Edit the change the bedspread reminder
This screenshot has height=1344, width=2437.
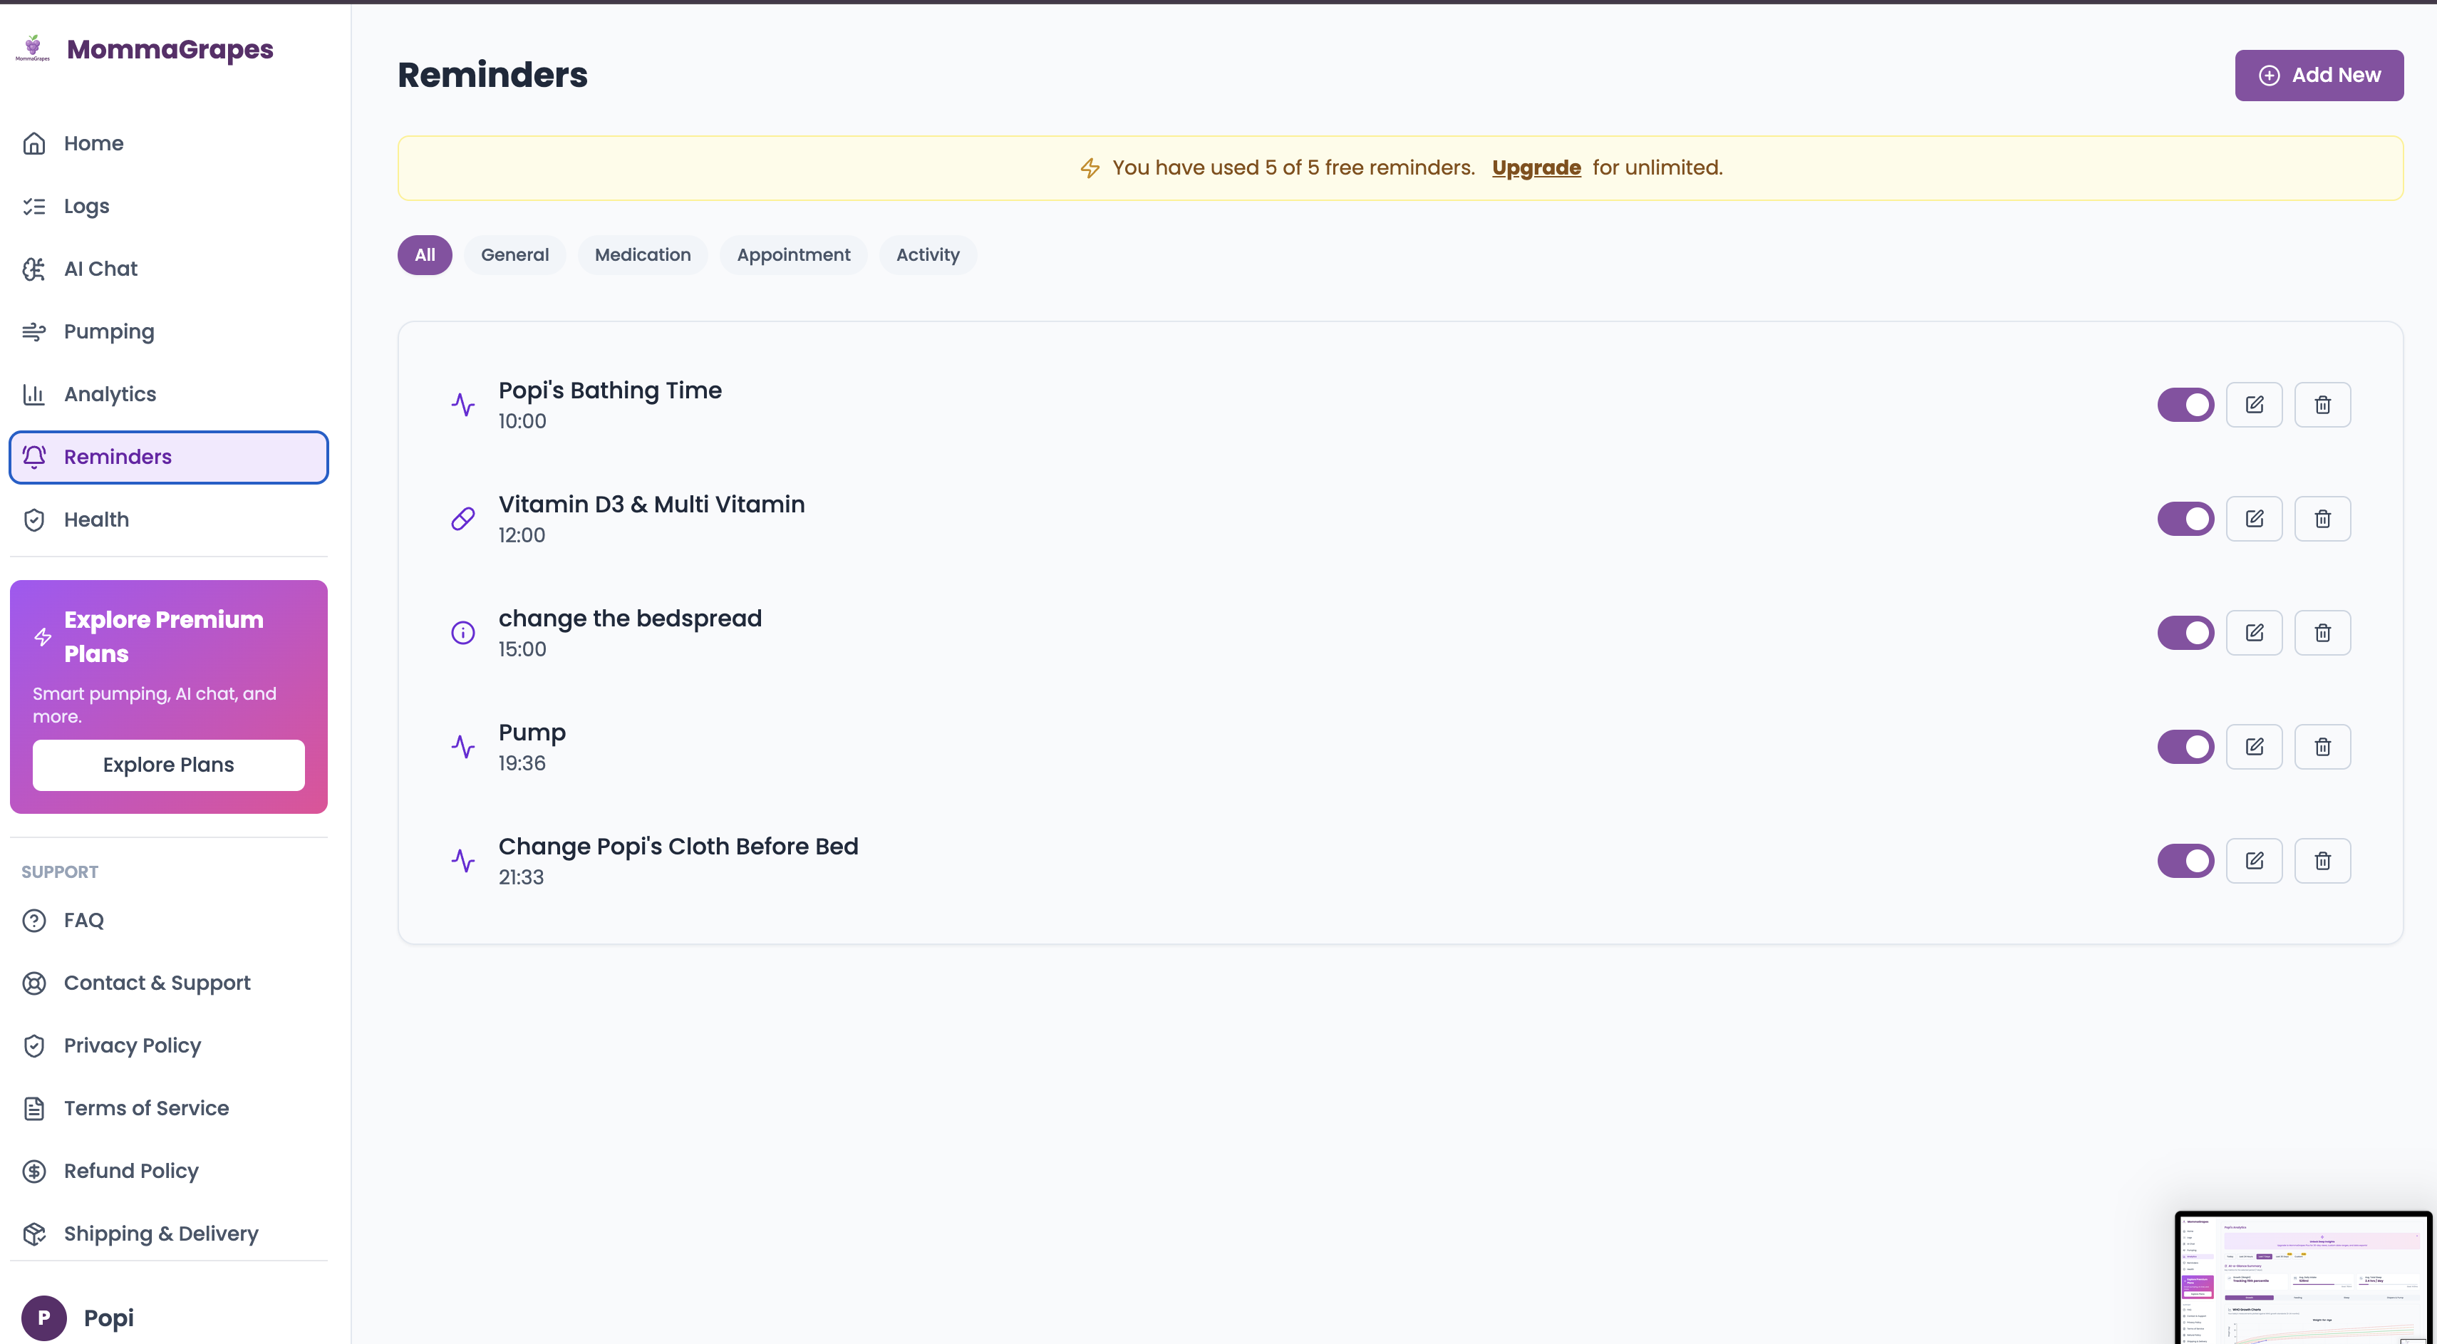pyautogui.click(x=2253, y=633)
